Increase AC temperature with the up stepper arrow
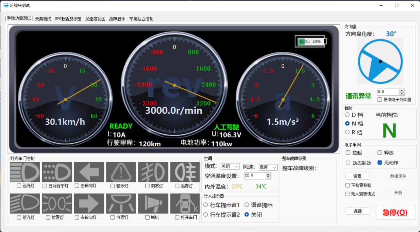 coord(268,174)
